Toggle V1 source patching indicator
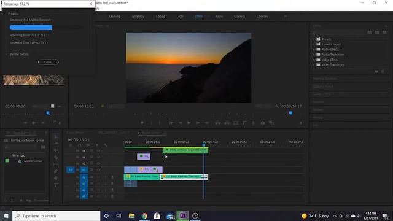 point(71,169)
